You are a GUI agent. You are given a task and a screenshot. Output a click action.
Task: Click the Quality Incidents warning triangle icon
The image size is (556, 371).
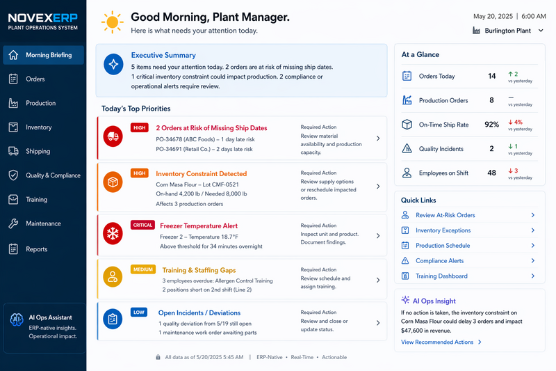coord(407,148)
